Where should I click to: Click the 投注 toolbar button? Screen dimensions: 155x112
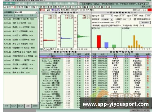pos(108,7)
